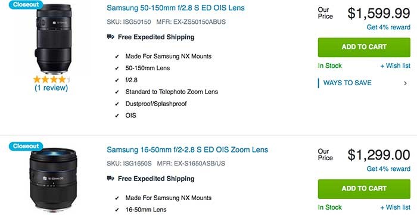Click the Closeout badge on 16-50mm lens
Viewport: 417px width, 215px height.
(26, 146)
